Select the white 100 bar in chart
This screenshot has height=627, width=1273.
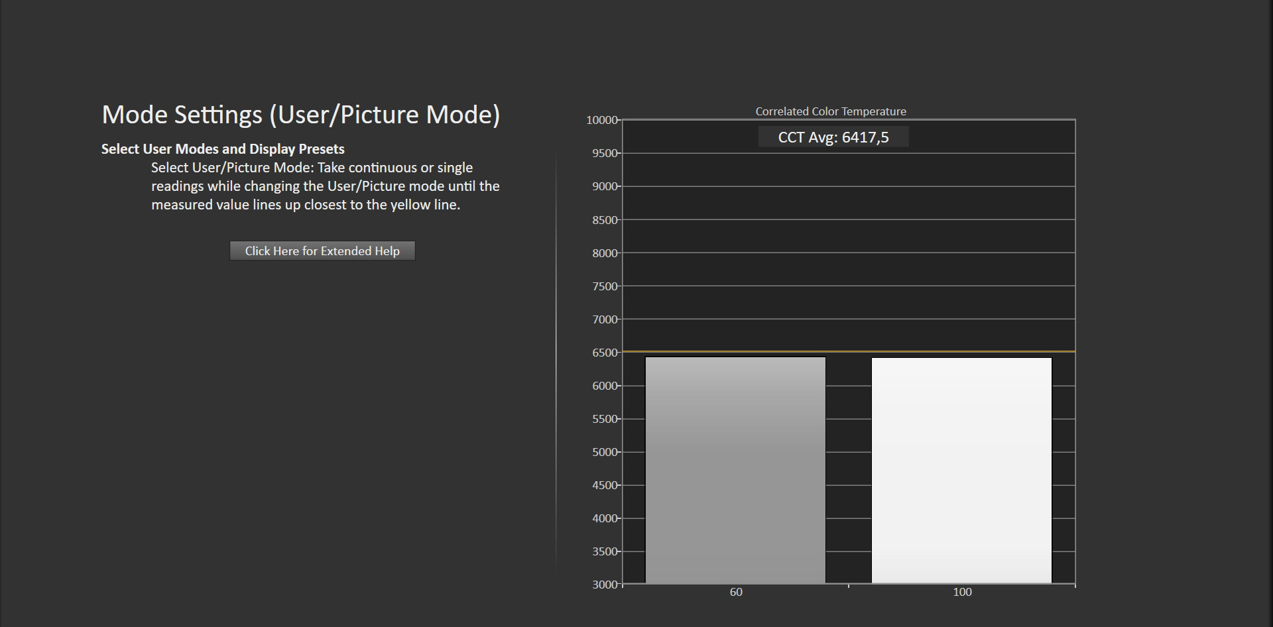pos(961,471)
